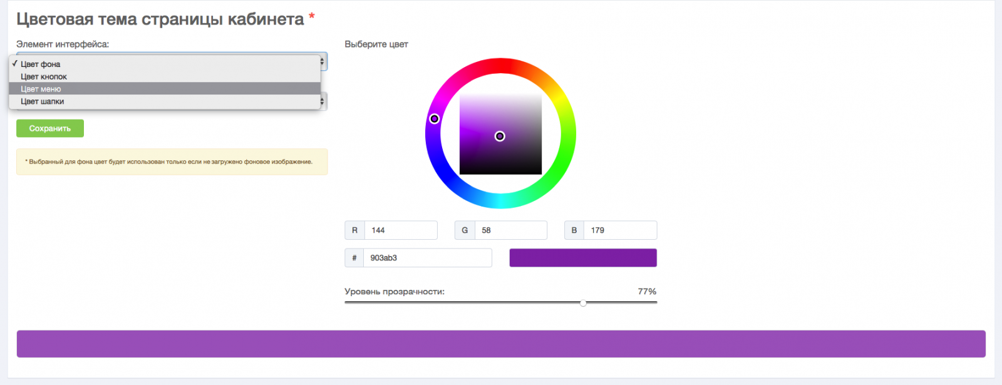Click the purple color preview swatch

pos(583,258)
